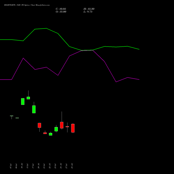174x174 pixels.
Task: Click the green candle on 23 Jul
Action: click(56, 129)
